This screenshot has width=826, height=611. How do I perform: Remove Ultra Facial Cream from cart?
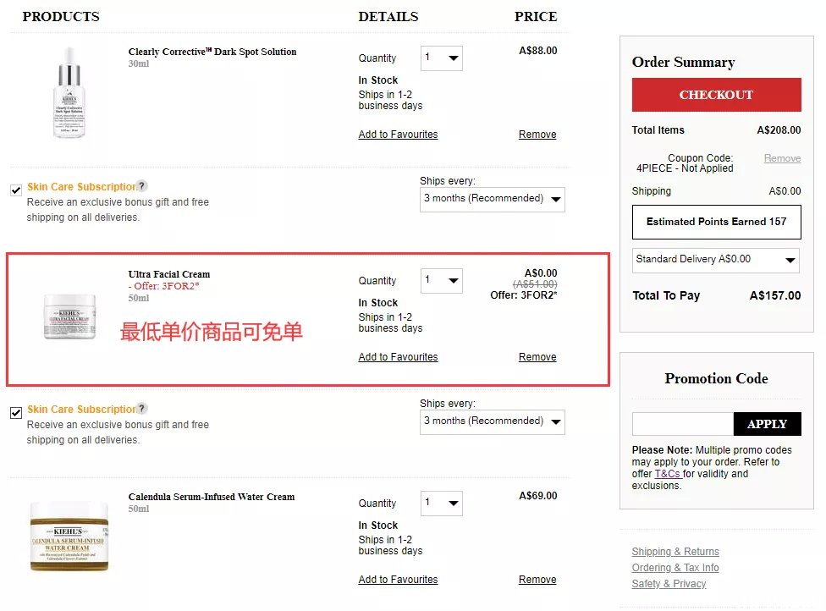(537, 357)
